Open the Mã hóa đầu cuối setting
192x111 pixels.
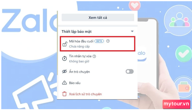click(x=98, y=44)
